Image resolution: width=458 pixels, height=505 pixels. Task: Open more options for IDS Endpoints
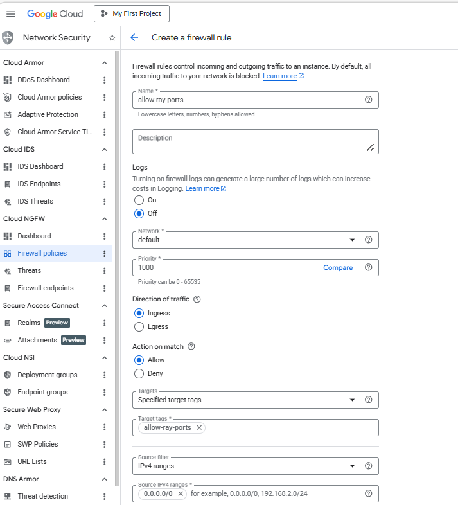(104, 184)
